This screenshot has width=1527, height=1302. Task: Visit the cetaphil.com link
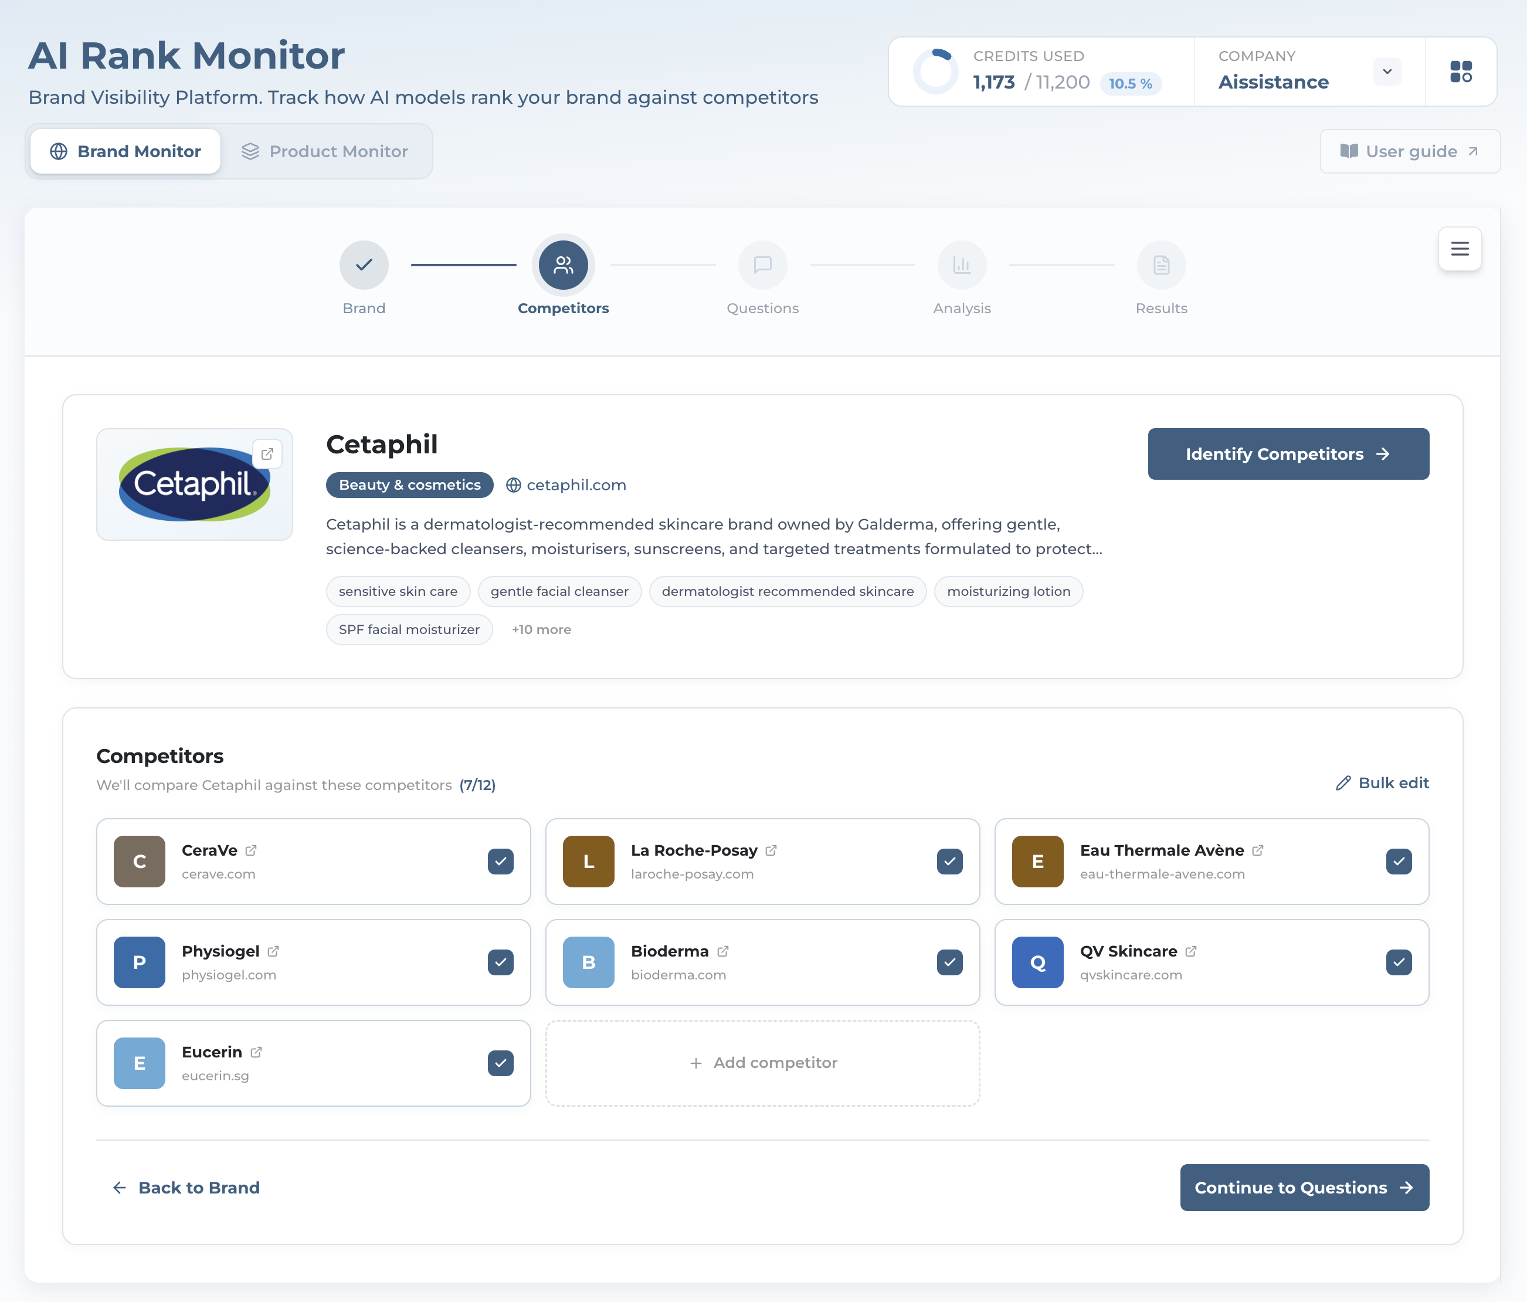tap(576, 485)
